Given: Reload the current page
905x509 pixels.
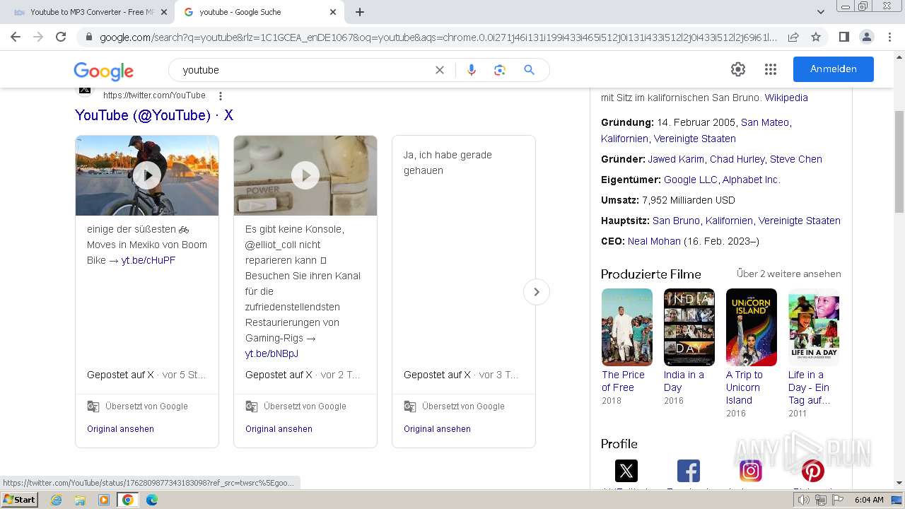Looking at the screenshot, I should pyautogui.click(x=61, y=37).
